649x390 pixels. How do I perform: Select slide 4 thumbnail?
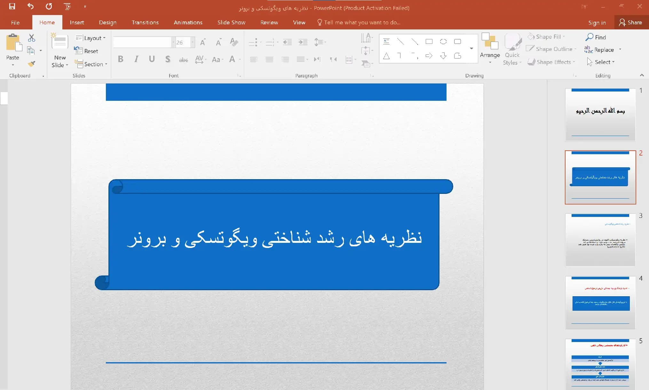tap(600, 303)
